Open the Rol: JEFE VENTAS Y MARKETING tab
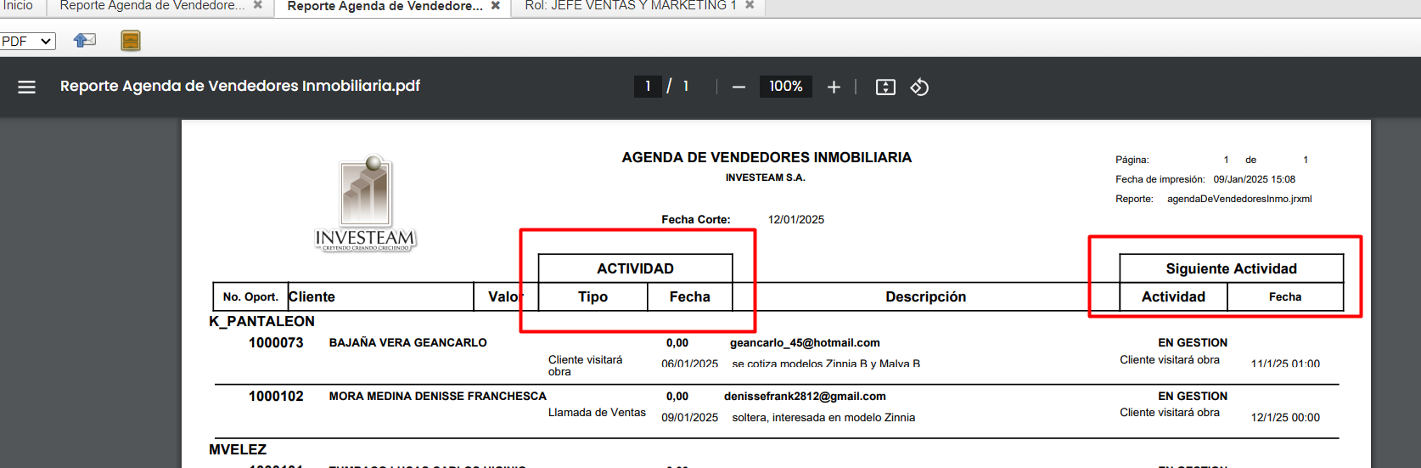Image resolution: width=1421 pixels, height=468 pixels. [630, 6]
